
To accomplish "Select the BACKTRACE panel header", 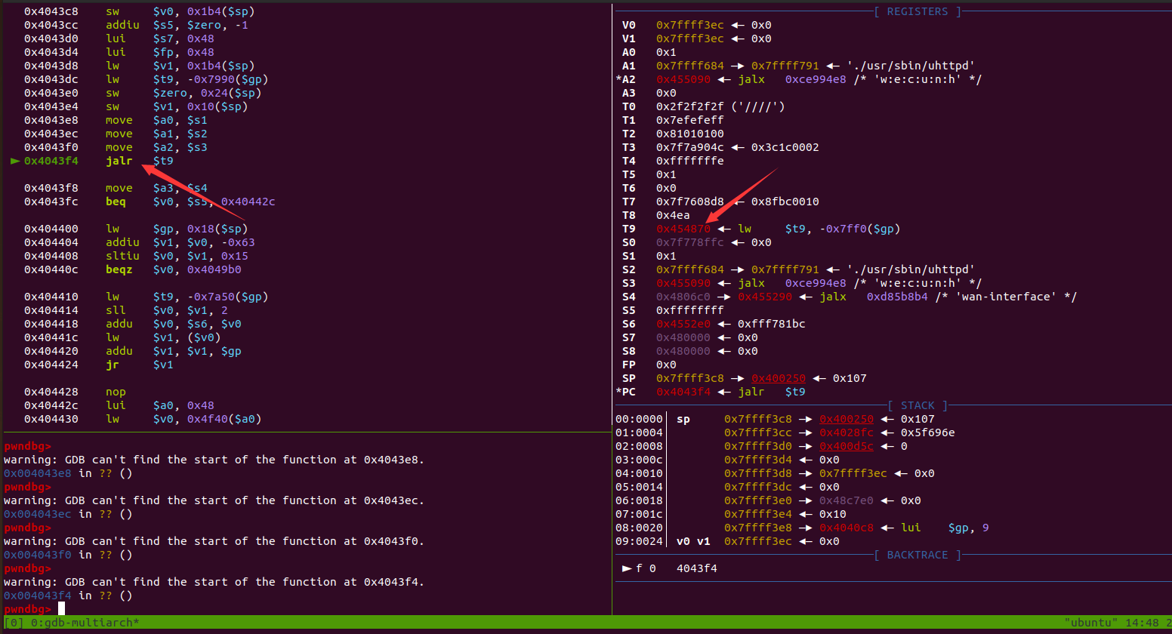I will point(918,555).
